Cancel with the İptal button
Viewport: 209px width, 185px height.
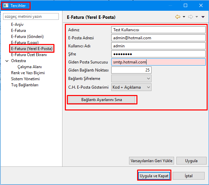[x=189, y=176]
